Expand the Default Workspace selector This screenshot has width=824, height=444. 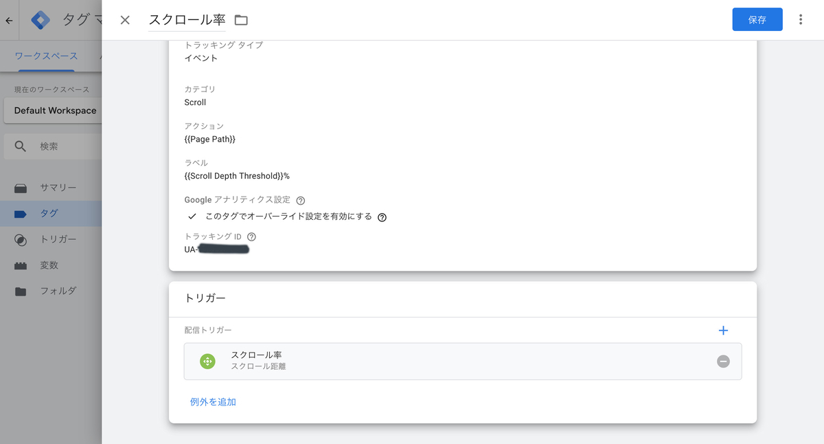(x=54, y=110)
